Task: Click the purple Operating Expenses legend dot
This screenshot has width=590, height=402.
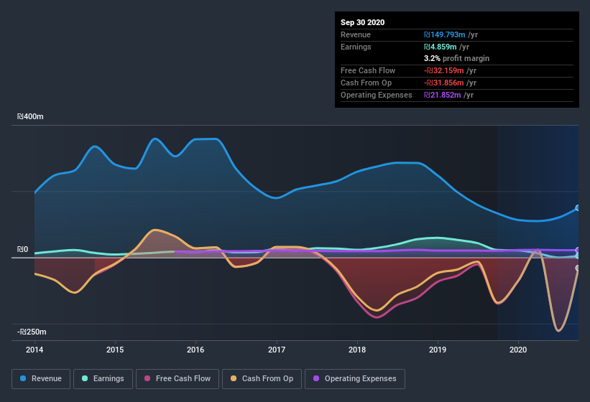Action: [316, 378]
